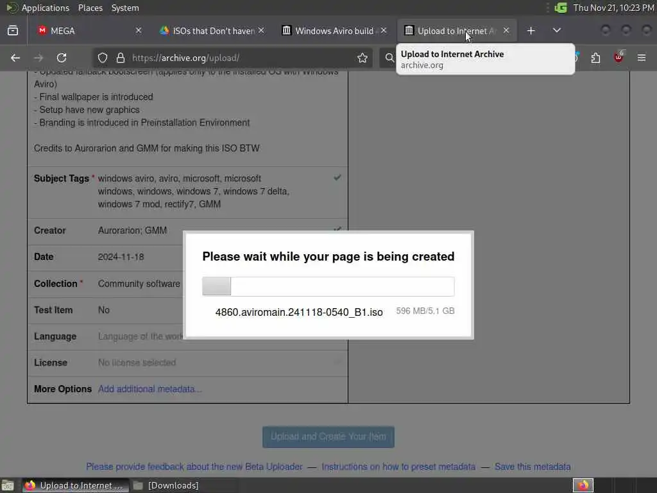Show site security padlock info
This screenshot has width=657, height=493.
(121, 58)
